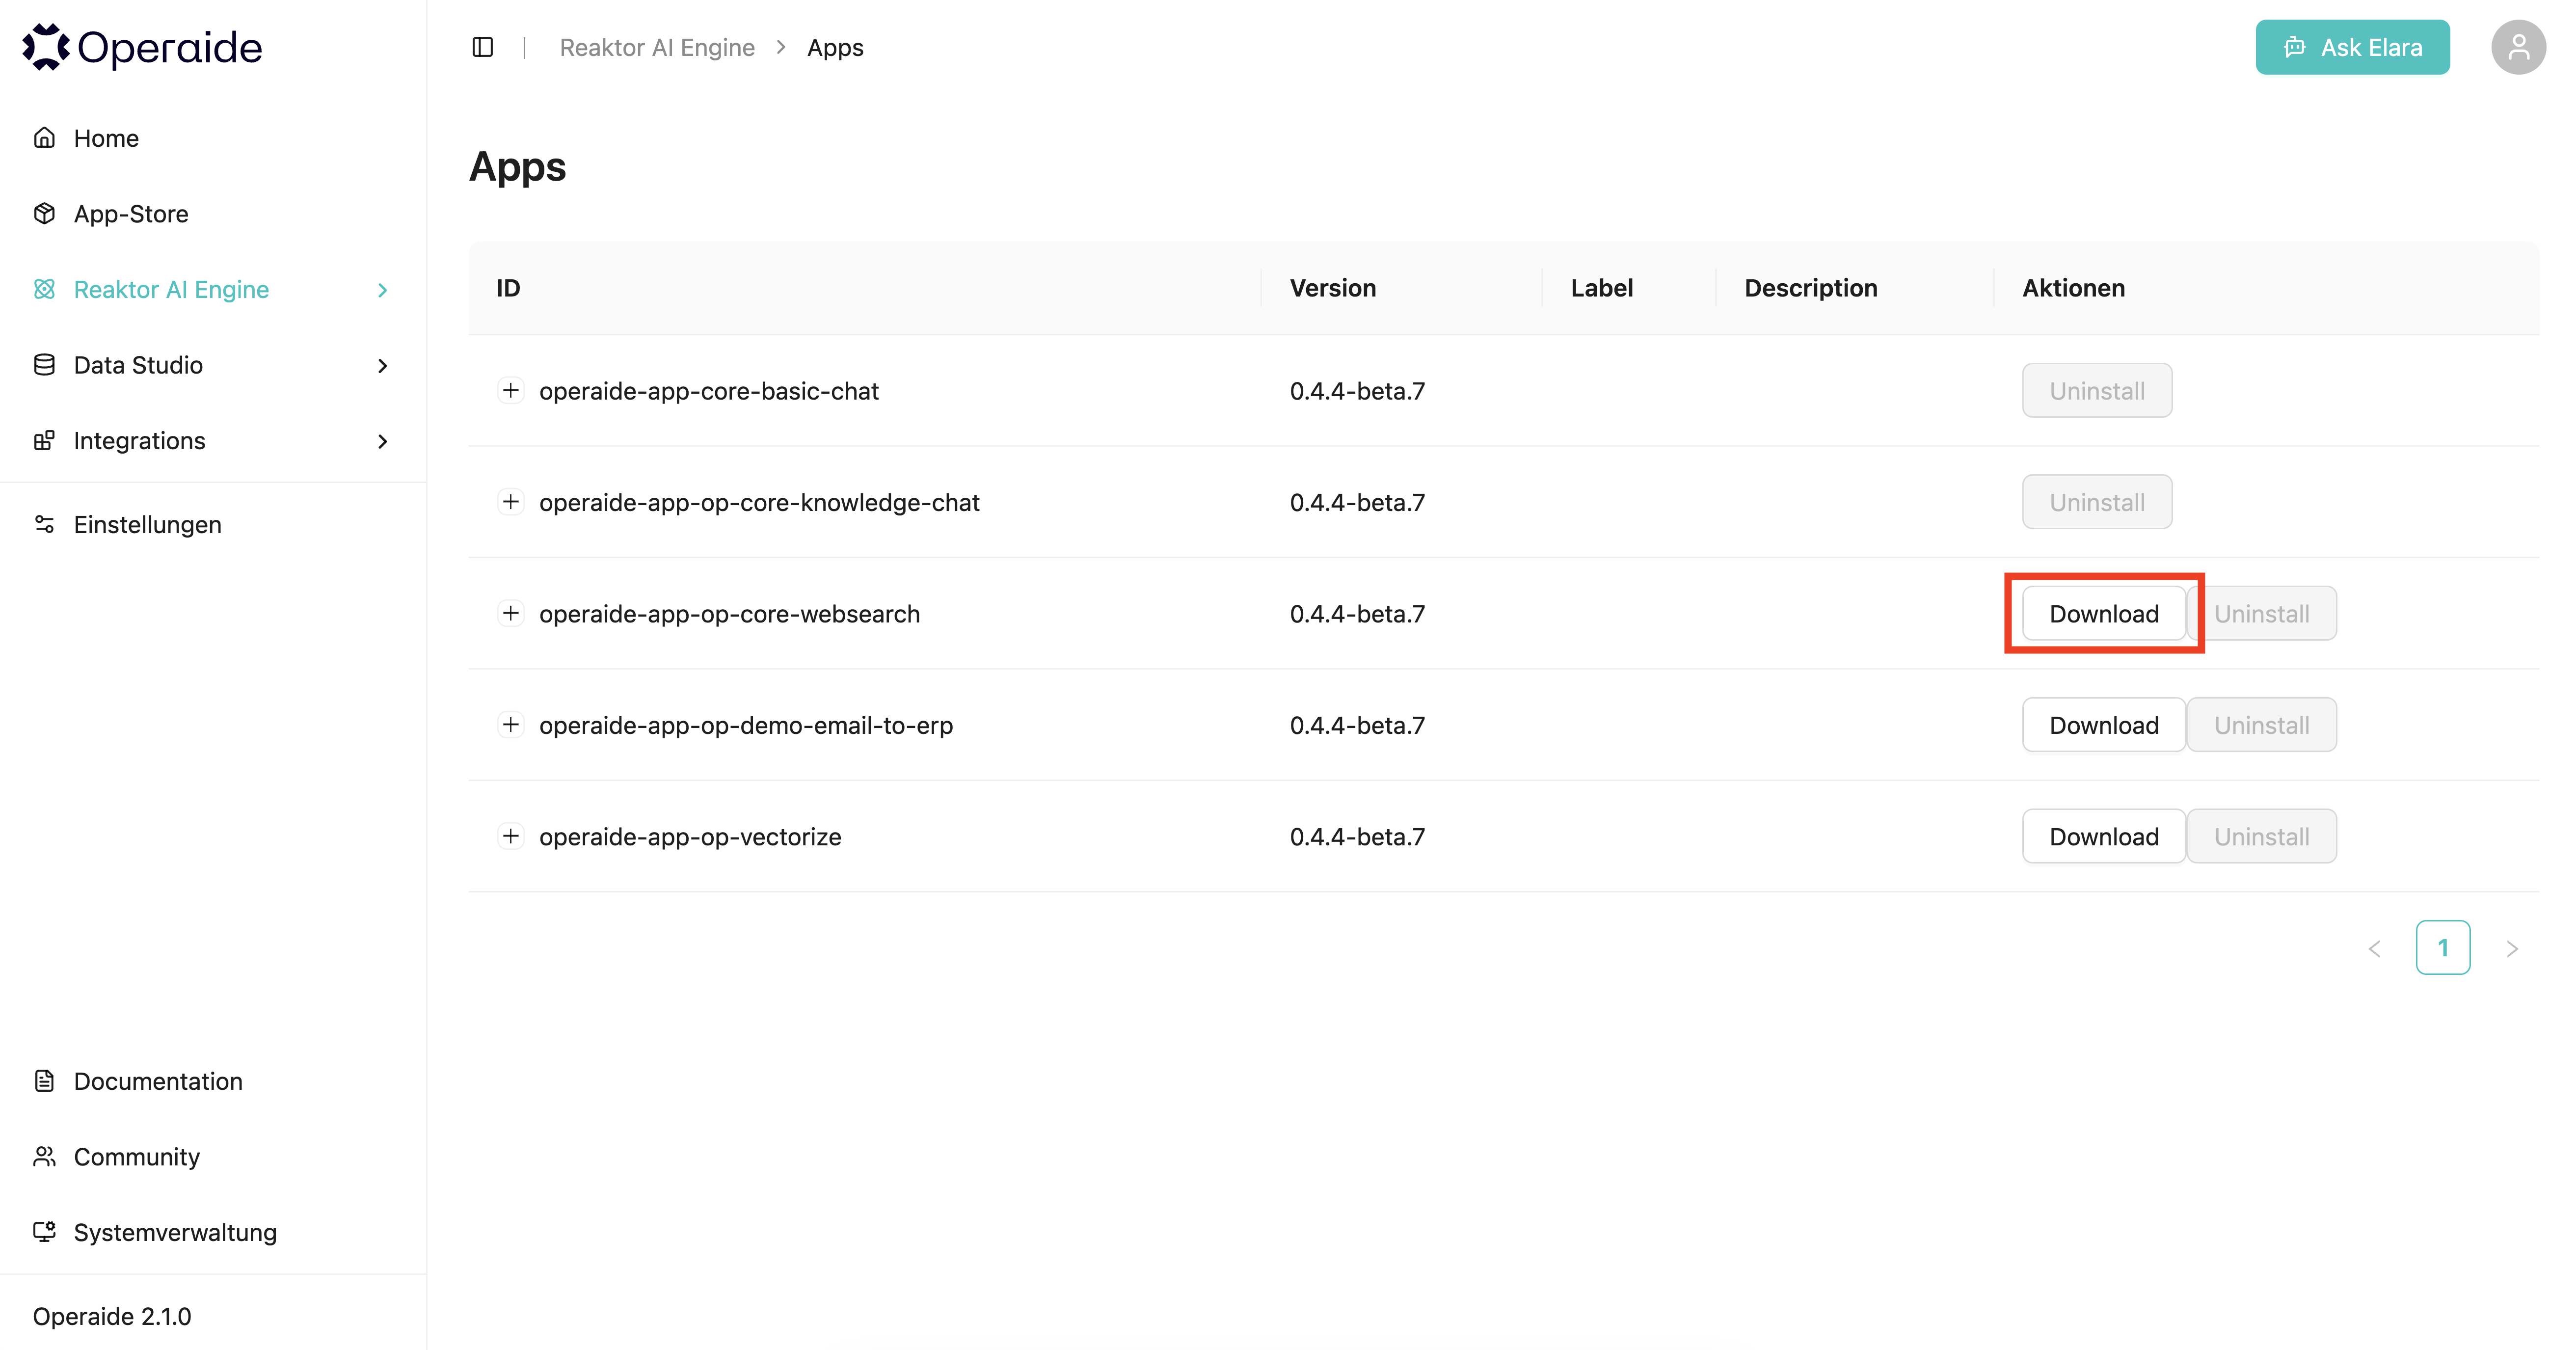Viewport: 2576px width, 1350px height.
Task: Open the user profile avatar
Action: (x=2518, y=47)
